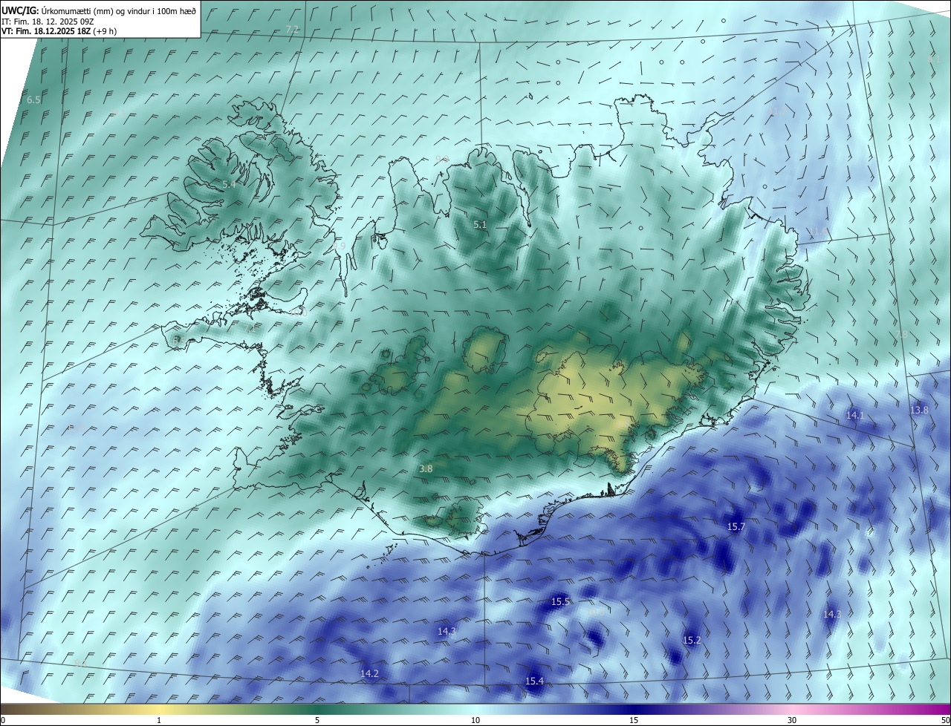The width and height of the screenshot is (951, 726).
Task: Click the 6.5 value label on the map
Action: point(33,99)
